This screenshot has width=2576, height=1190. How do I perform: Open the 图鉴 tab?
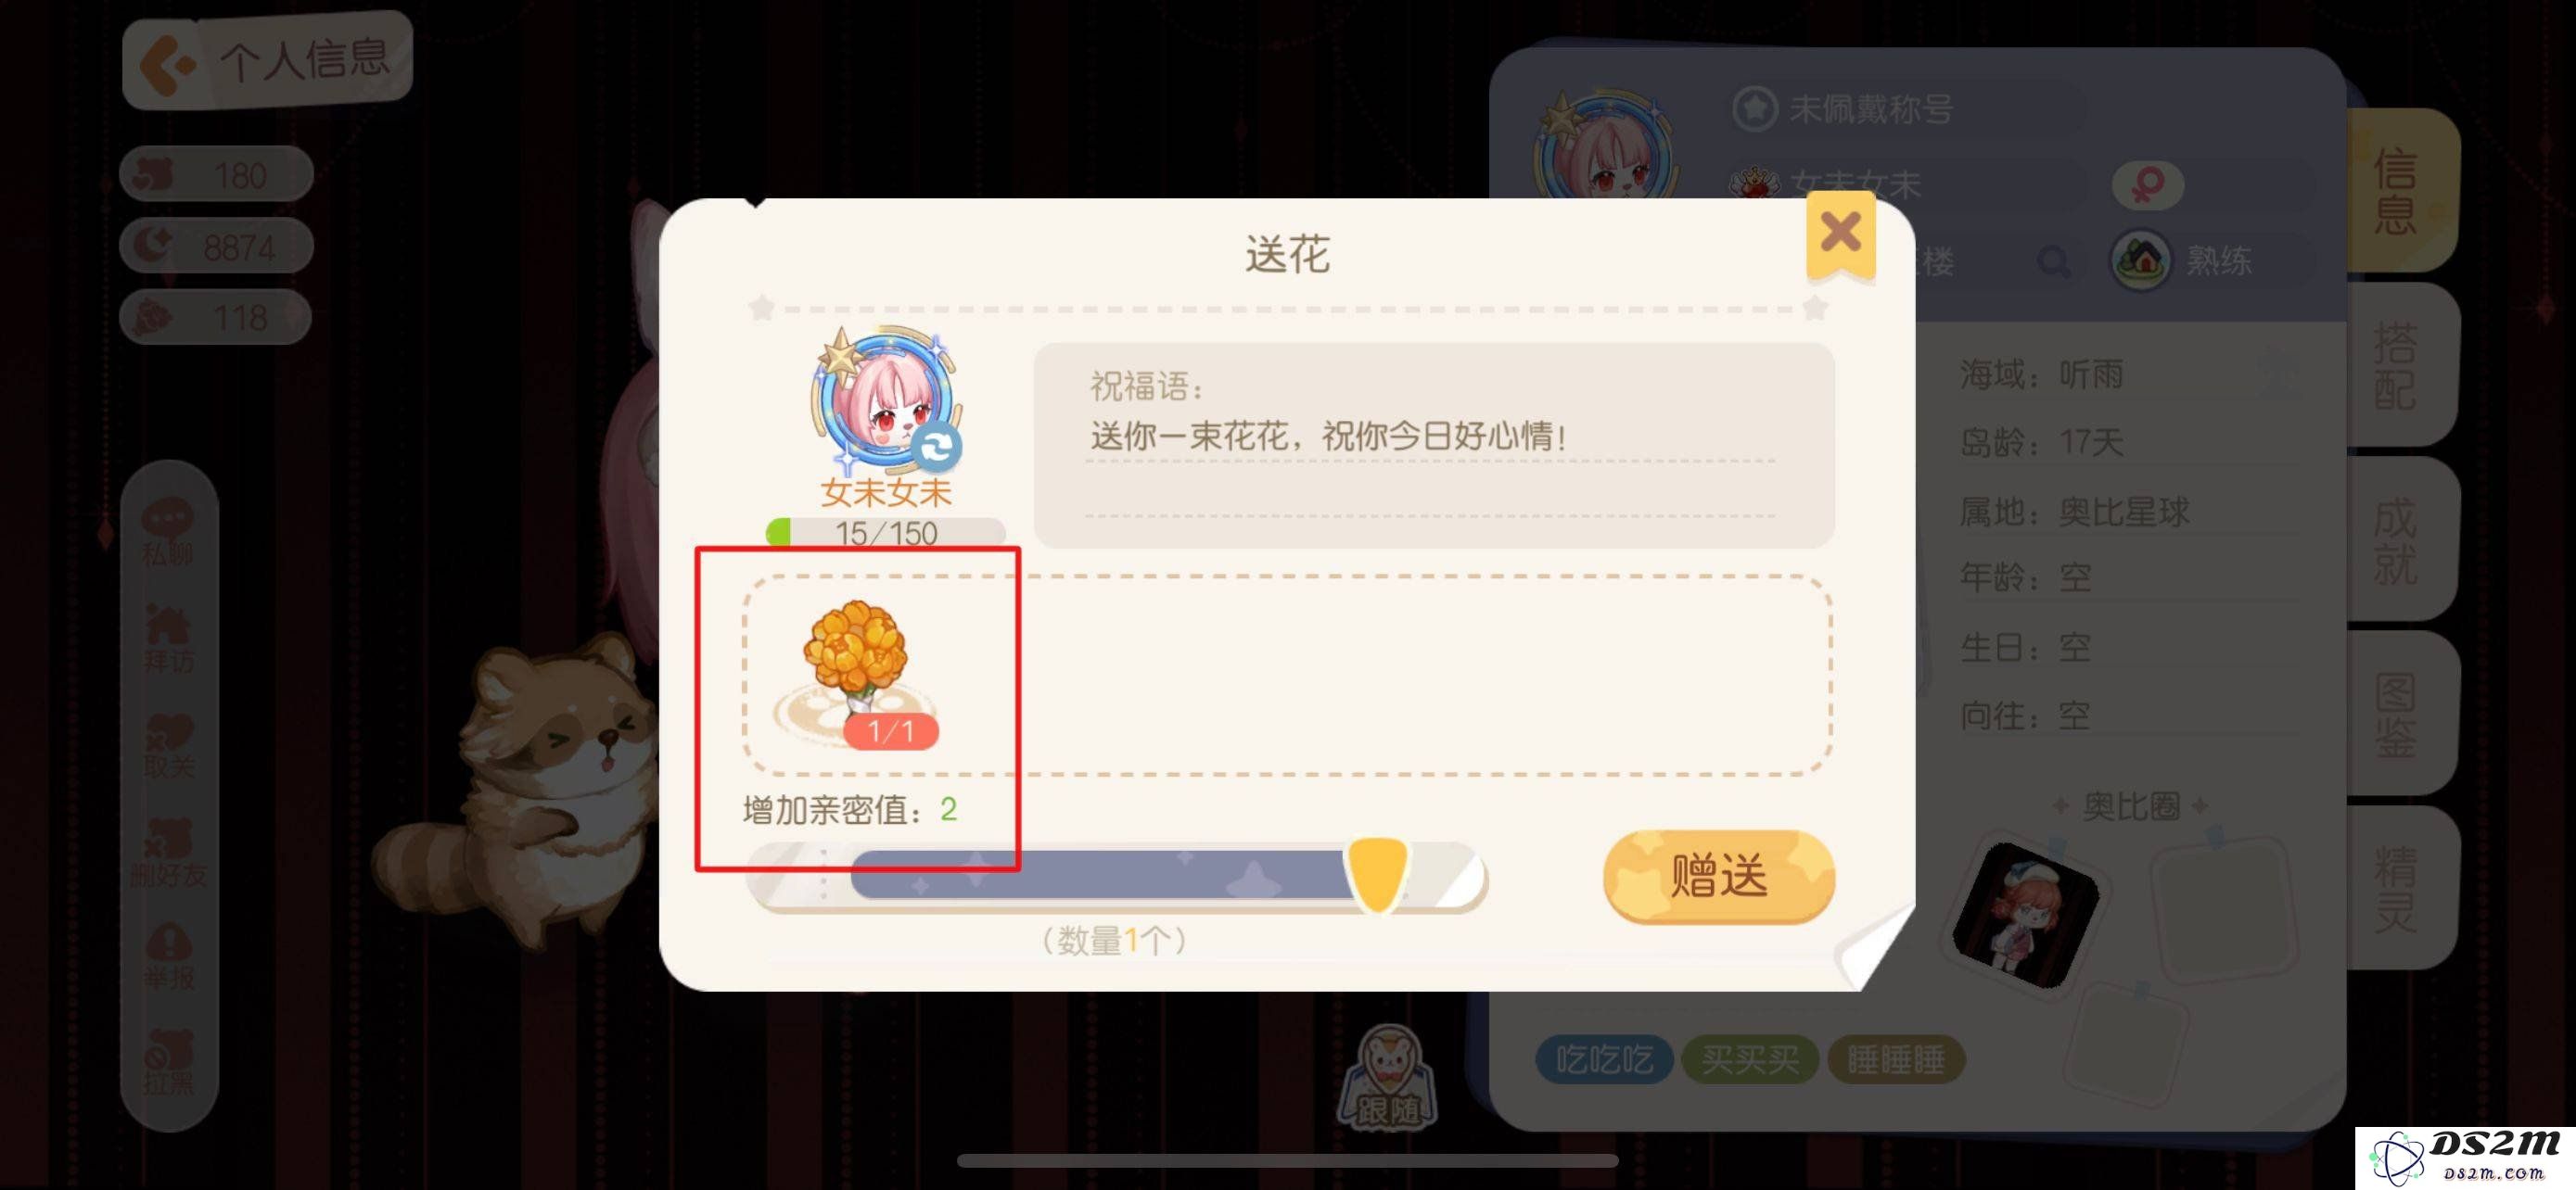point(2397,715)
